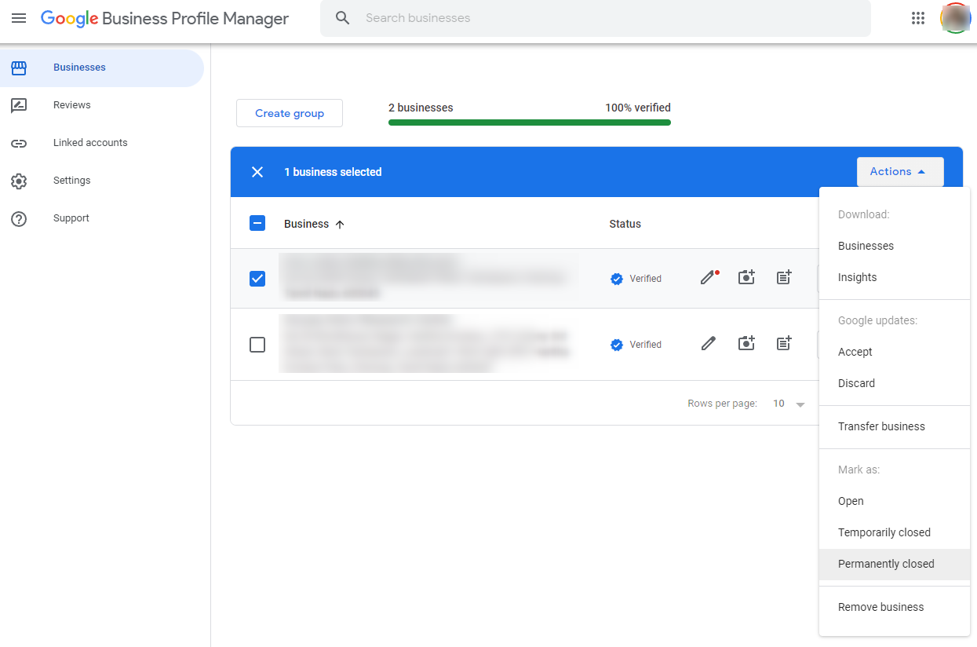
Task: Mark business as Permanently closed
Action: [895, 564]
